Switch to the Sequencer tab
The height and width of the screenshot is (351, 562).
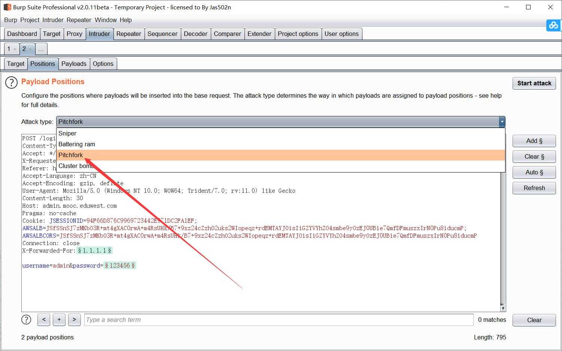tap(162, 34)
